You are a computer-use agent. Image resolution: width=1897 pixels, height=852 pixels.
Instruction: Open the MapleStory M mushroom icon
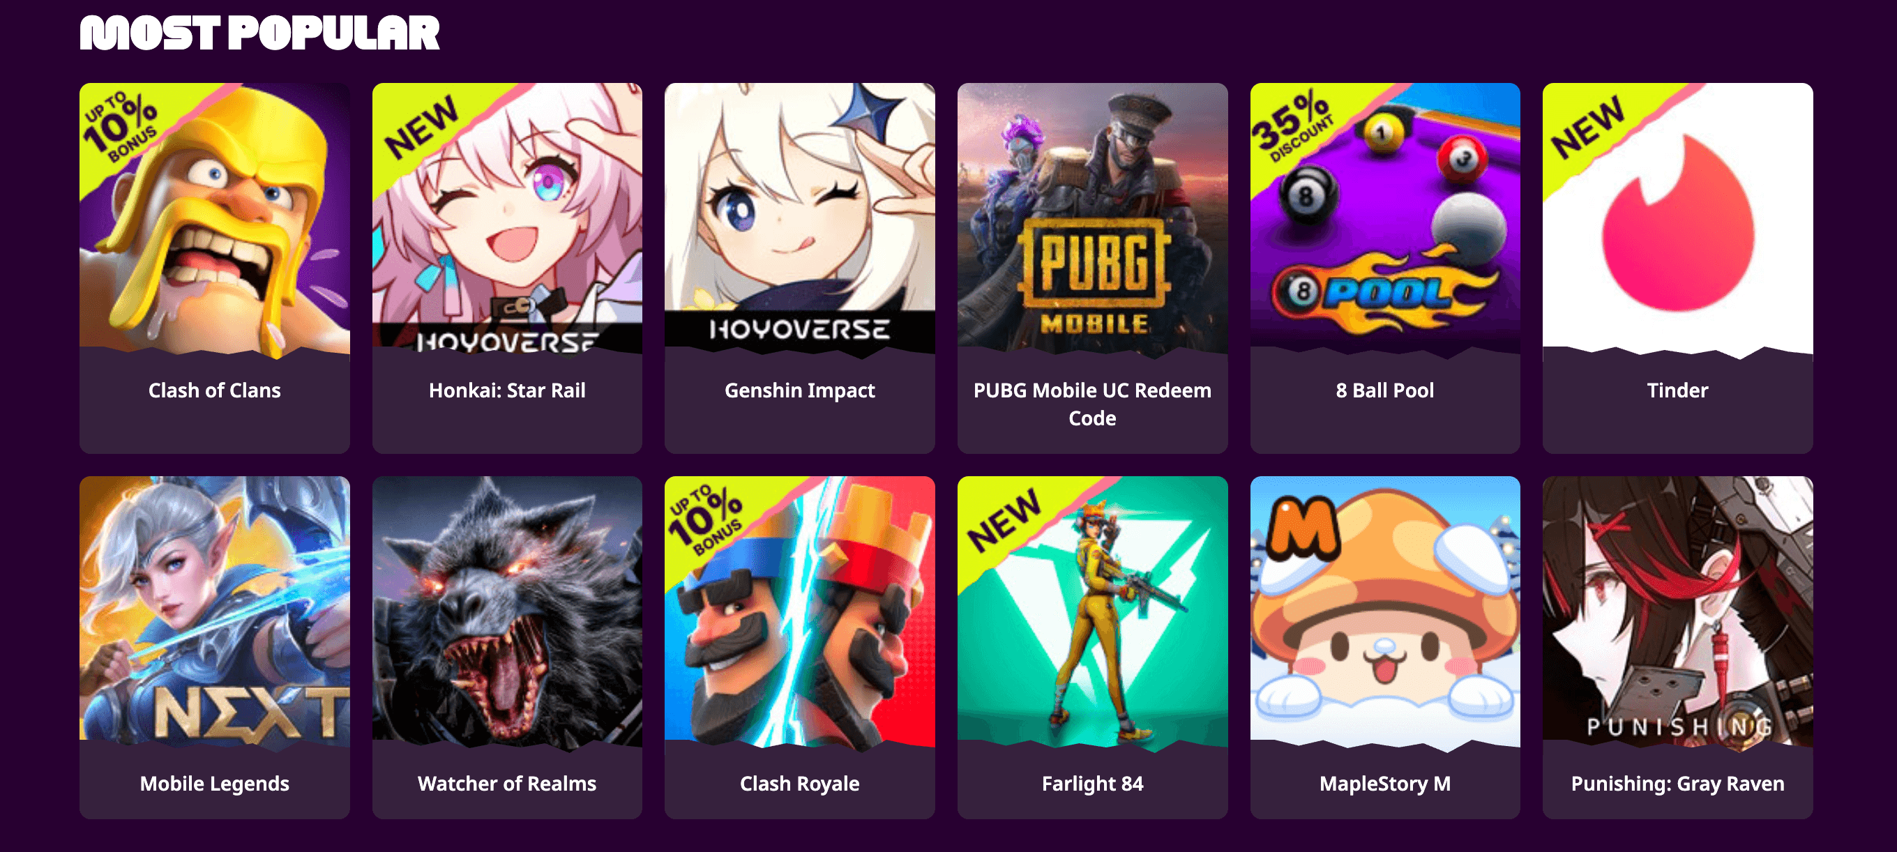(1385, 614)
